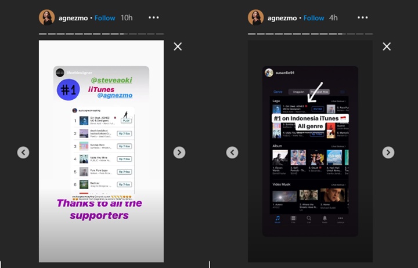Click agnezmo username on the 4h story
418x268 pixels.
[x=282, y=18]
